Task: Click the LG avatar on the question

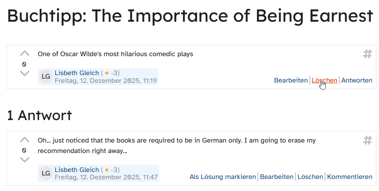Action: (46, 77)
